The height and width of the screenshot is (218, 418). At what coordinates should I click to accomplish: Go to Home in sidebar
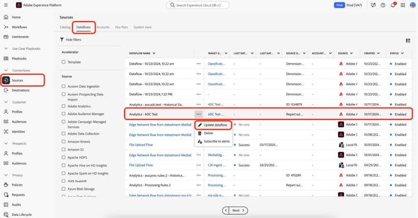[x=16, y=17]
